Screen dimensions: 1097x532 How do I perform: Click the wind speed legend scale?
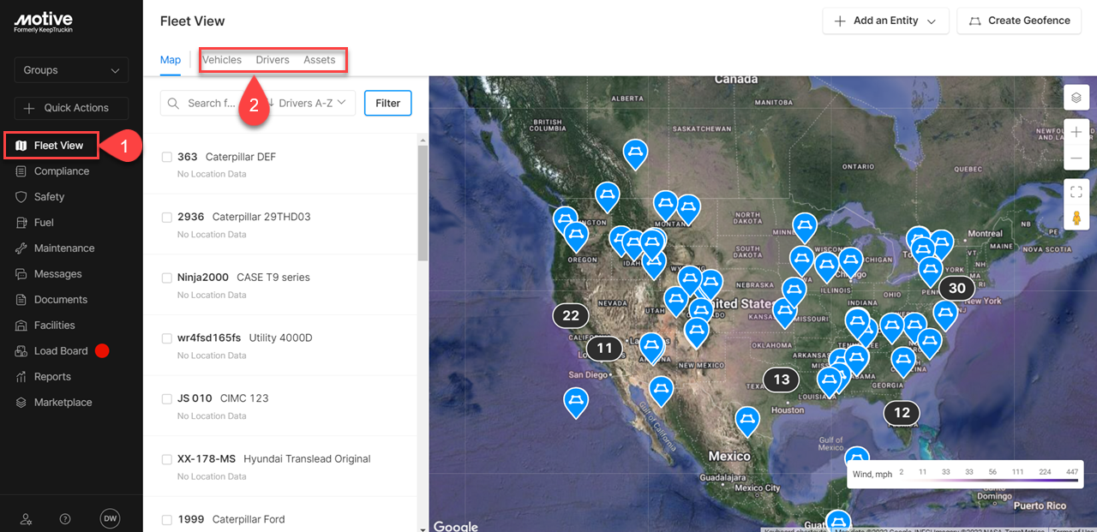[x=964, y=475]
